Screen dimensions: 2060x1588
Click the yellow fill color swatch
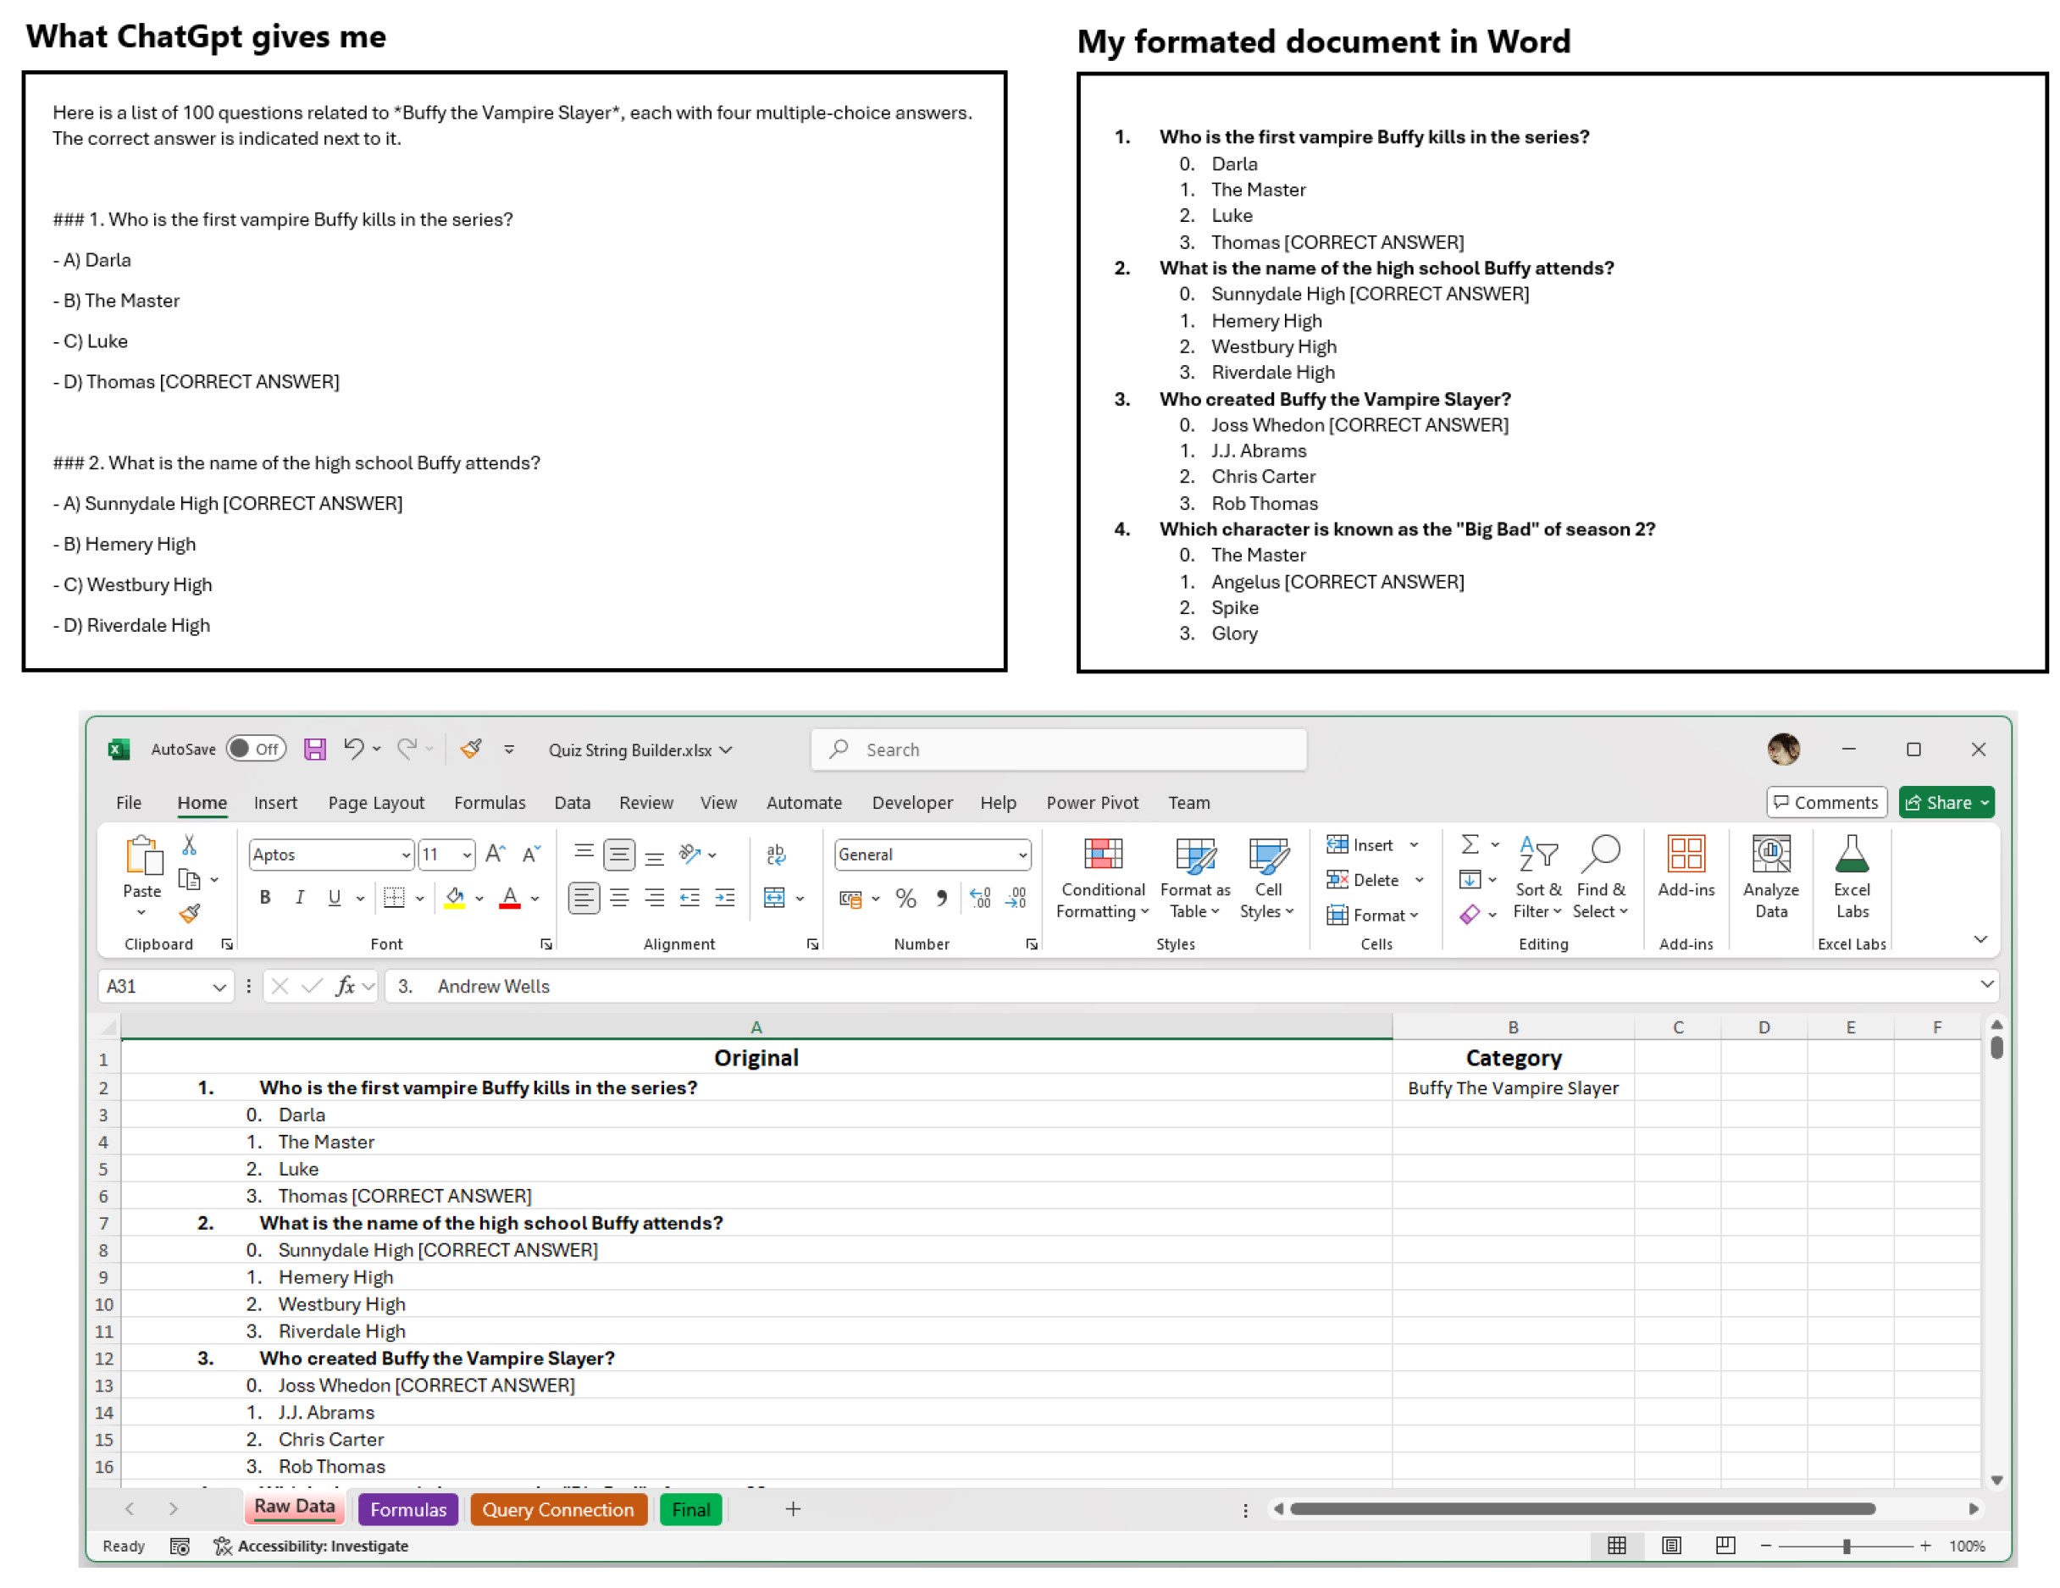455,898
